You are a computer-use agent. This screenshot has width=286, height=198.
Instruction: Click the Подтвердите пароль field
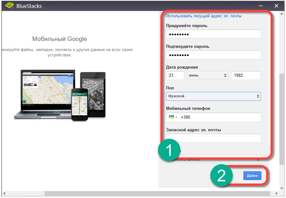click(213, 55)
